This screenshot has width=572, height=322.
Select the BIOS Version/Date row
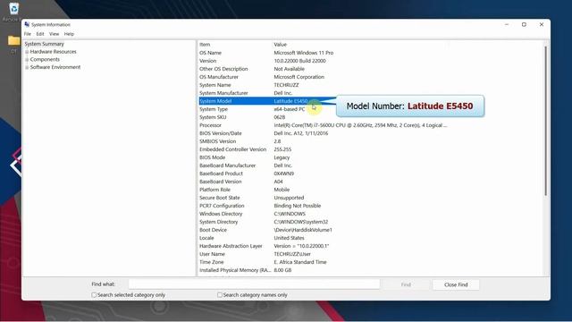[370, 133]
